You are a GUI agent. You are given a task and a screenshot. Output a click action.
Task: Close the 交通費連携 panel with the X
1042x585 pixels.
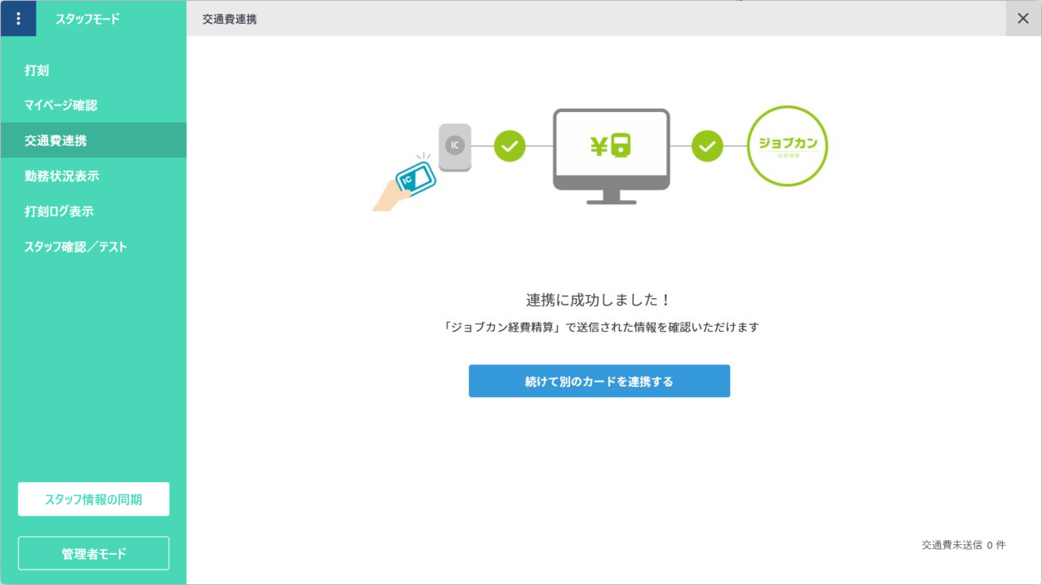(x=1023, y=19)
